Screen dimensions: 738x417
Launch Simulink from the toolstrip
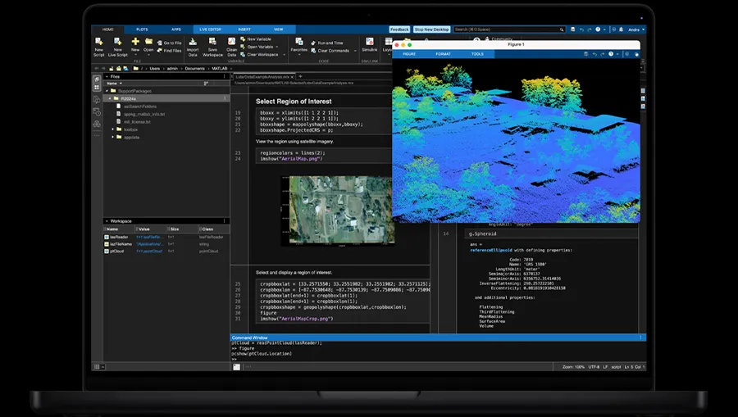(370, 41)
